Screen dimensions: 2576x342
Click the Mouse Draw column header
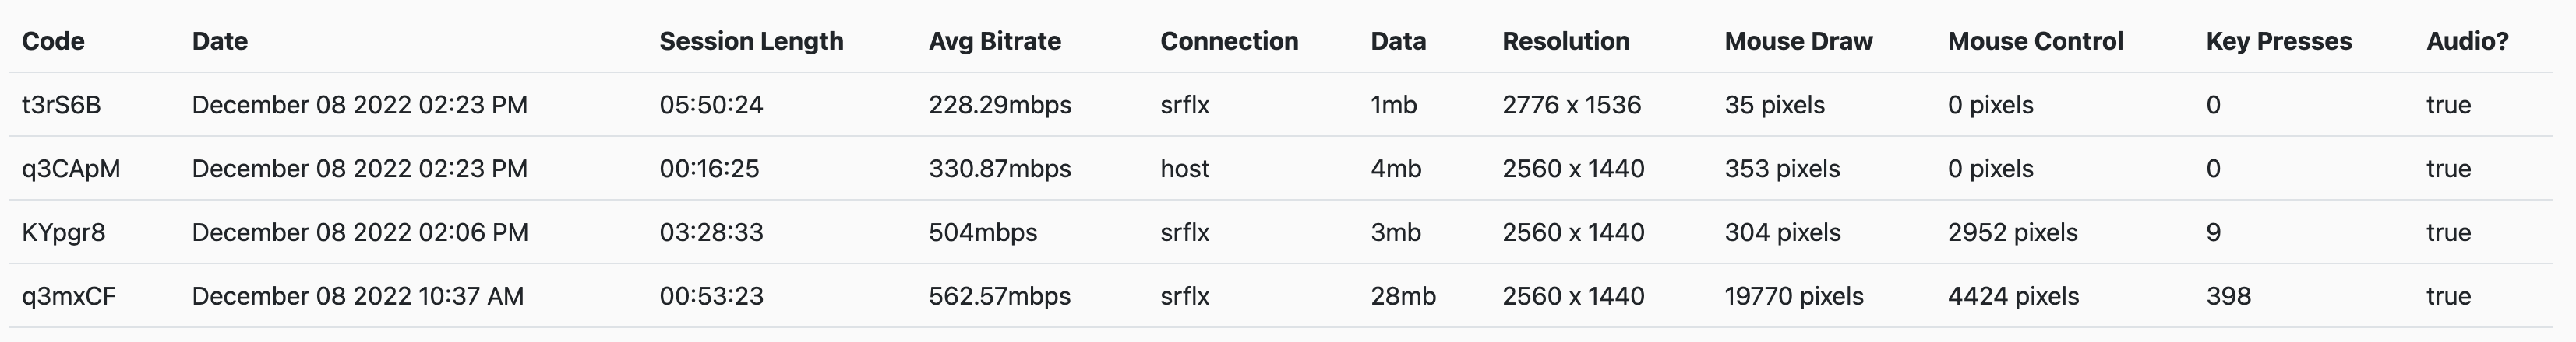[1799, 41]
